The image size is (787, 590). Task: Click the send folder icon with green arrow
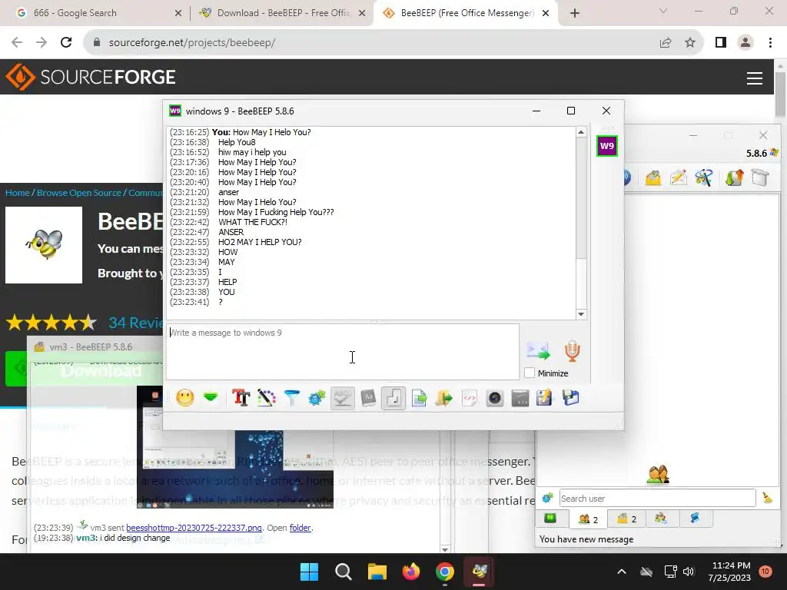coord(444,398)
